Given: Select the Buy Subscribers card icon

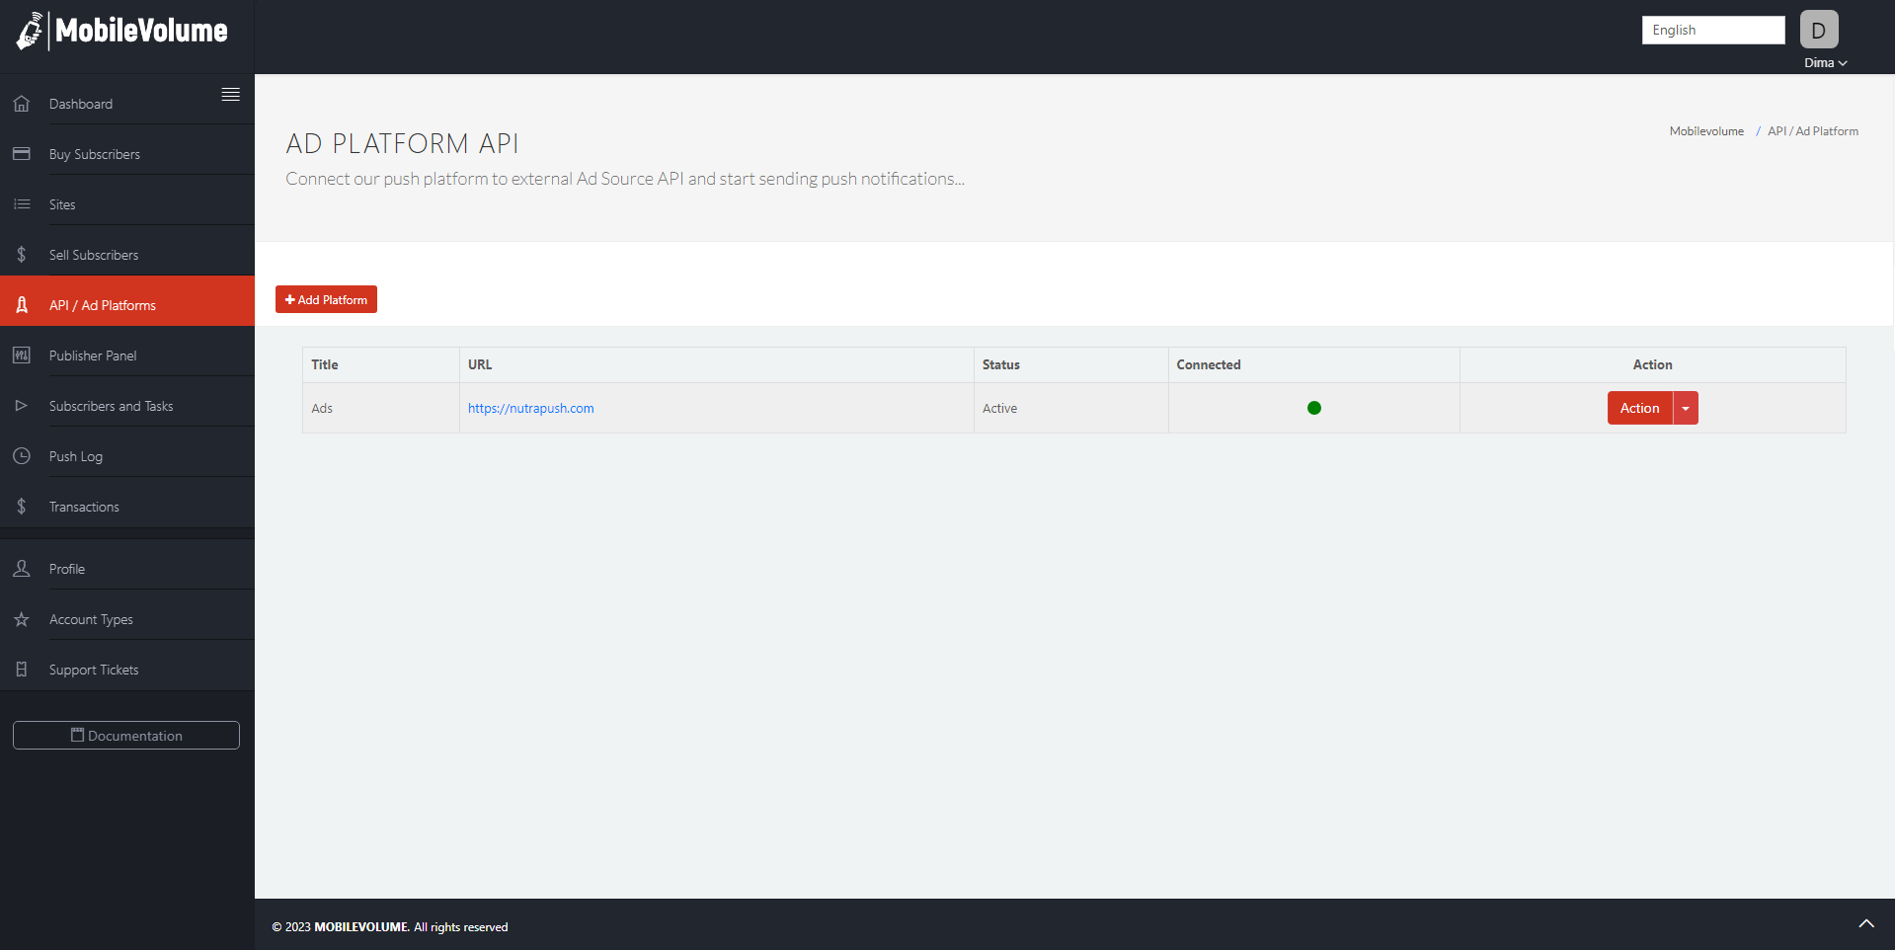Looking at the screenshot, I should coord(21,153).
